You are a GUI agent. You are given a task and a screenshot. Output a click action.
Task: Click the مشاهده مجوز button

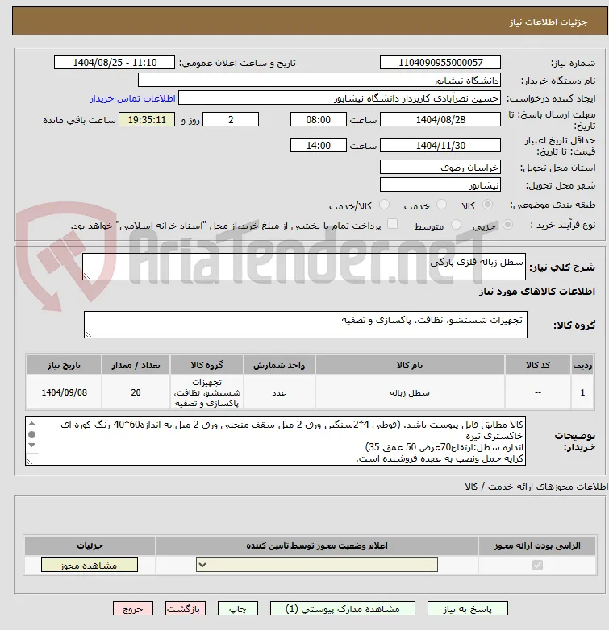[x=90, y=566]
